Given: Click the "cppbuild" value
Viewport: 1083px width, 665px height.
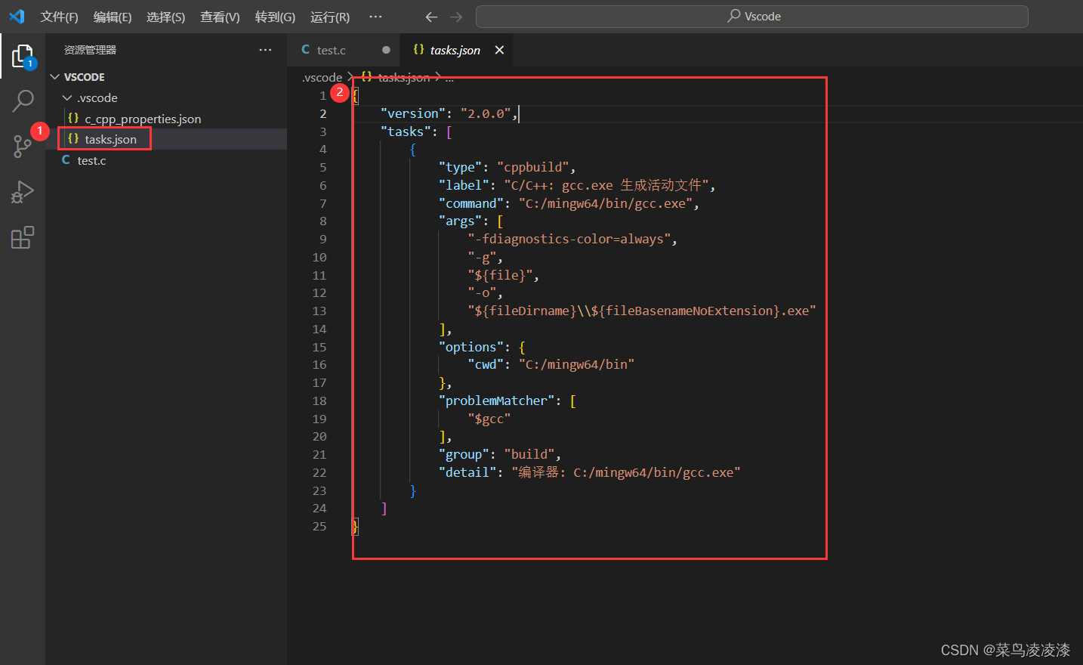Looking at the screenshot, I should [x=533, y=167].
